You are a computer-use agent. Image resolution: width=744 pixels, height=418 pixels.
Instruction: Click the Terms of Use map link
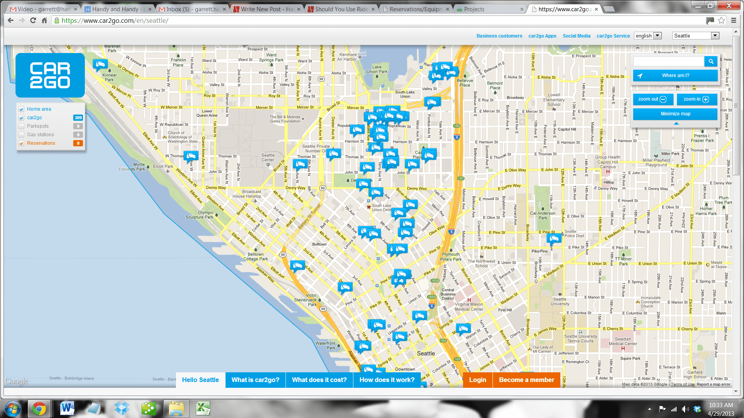(682, 384)
